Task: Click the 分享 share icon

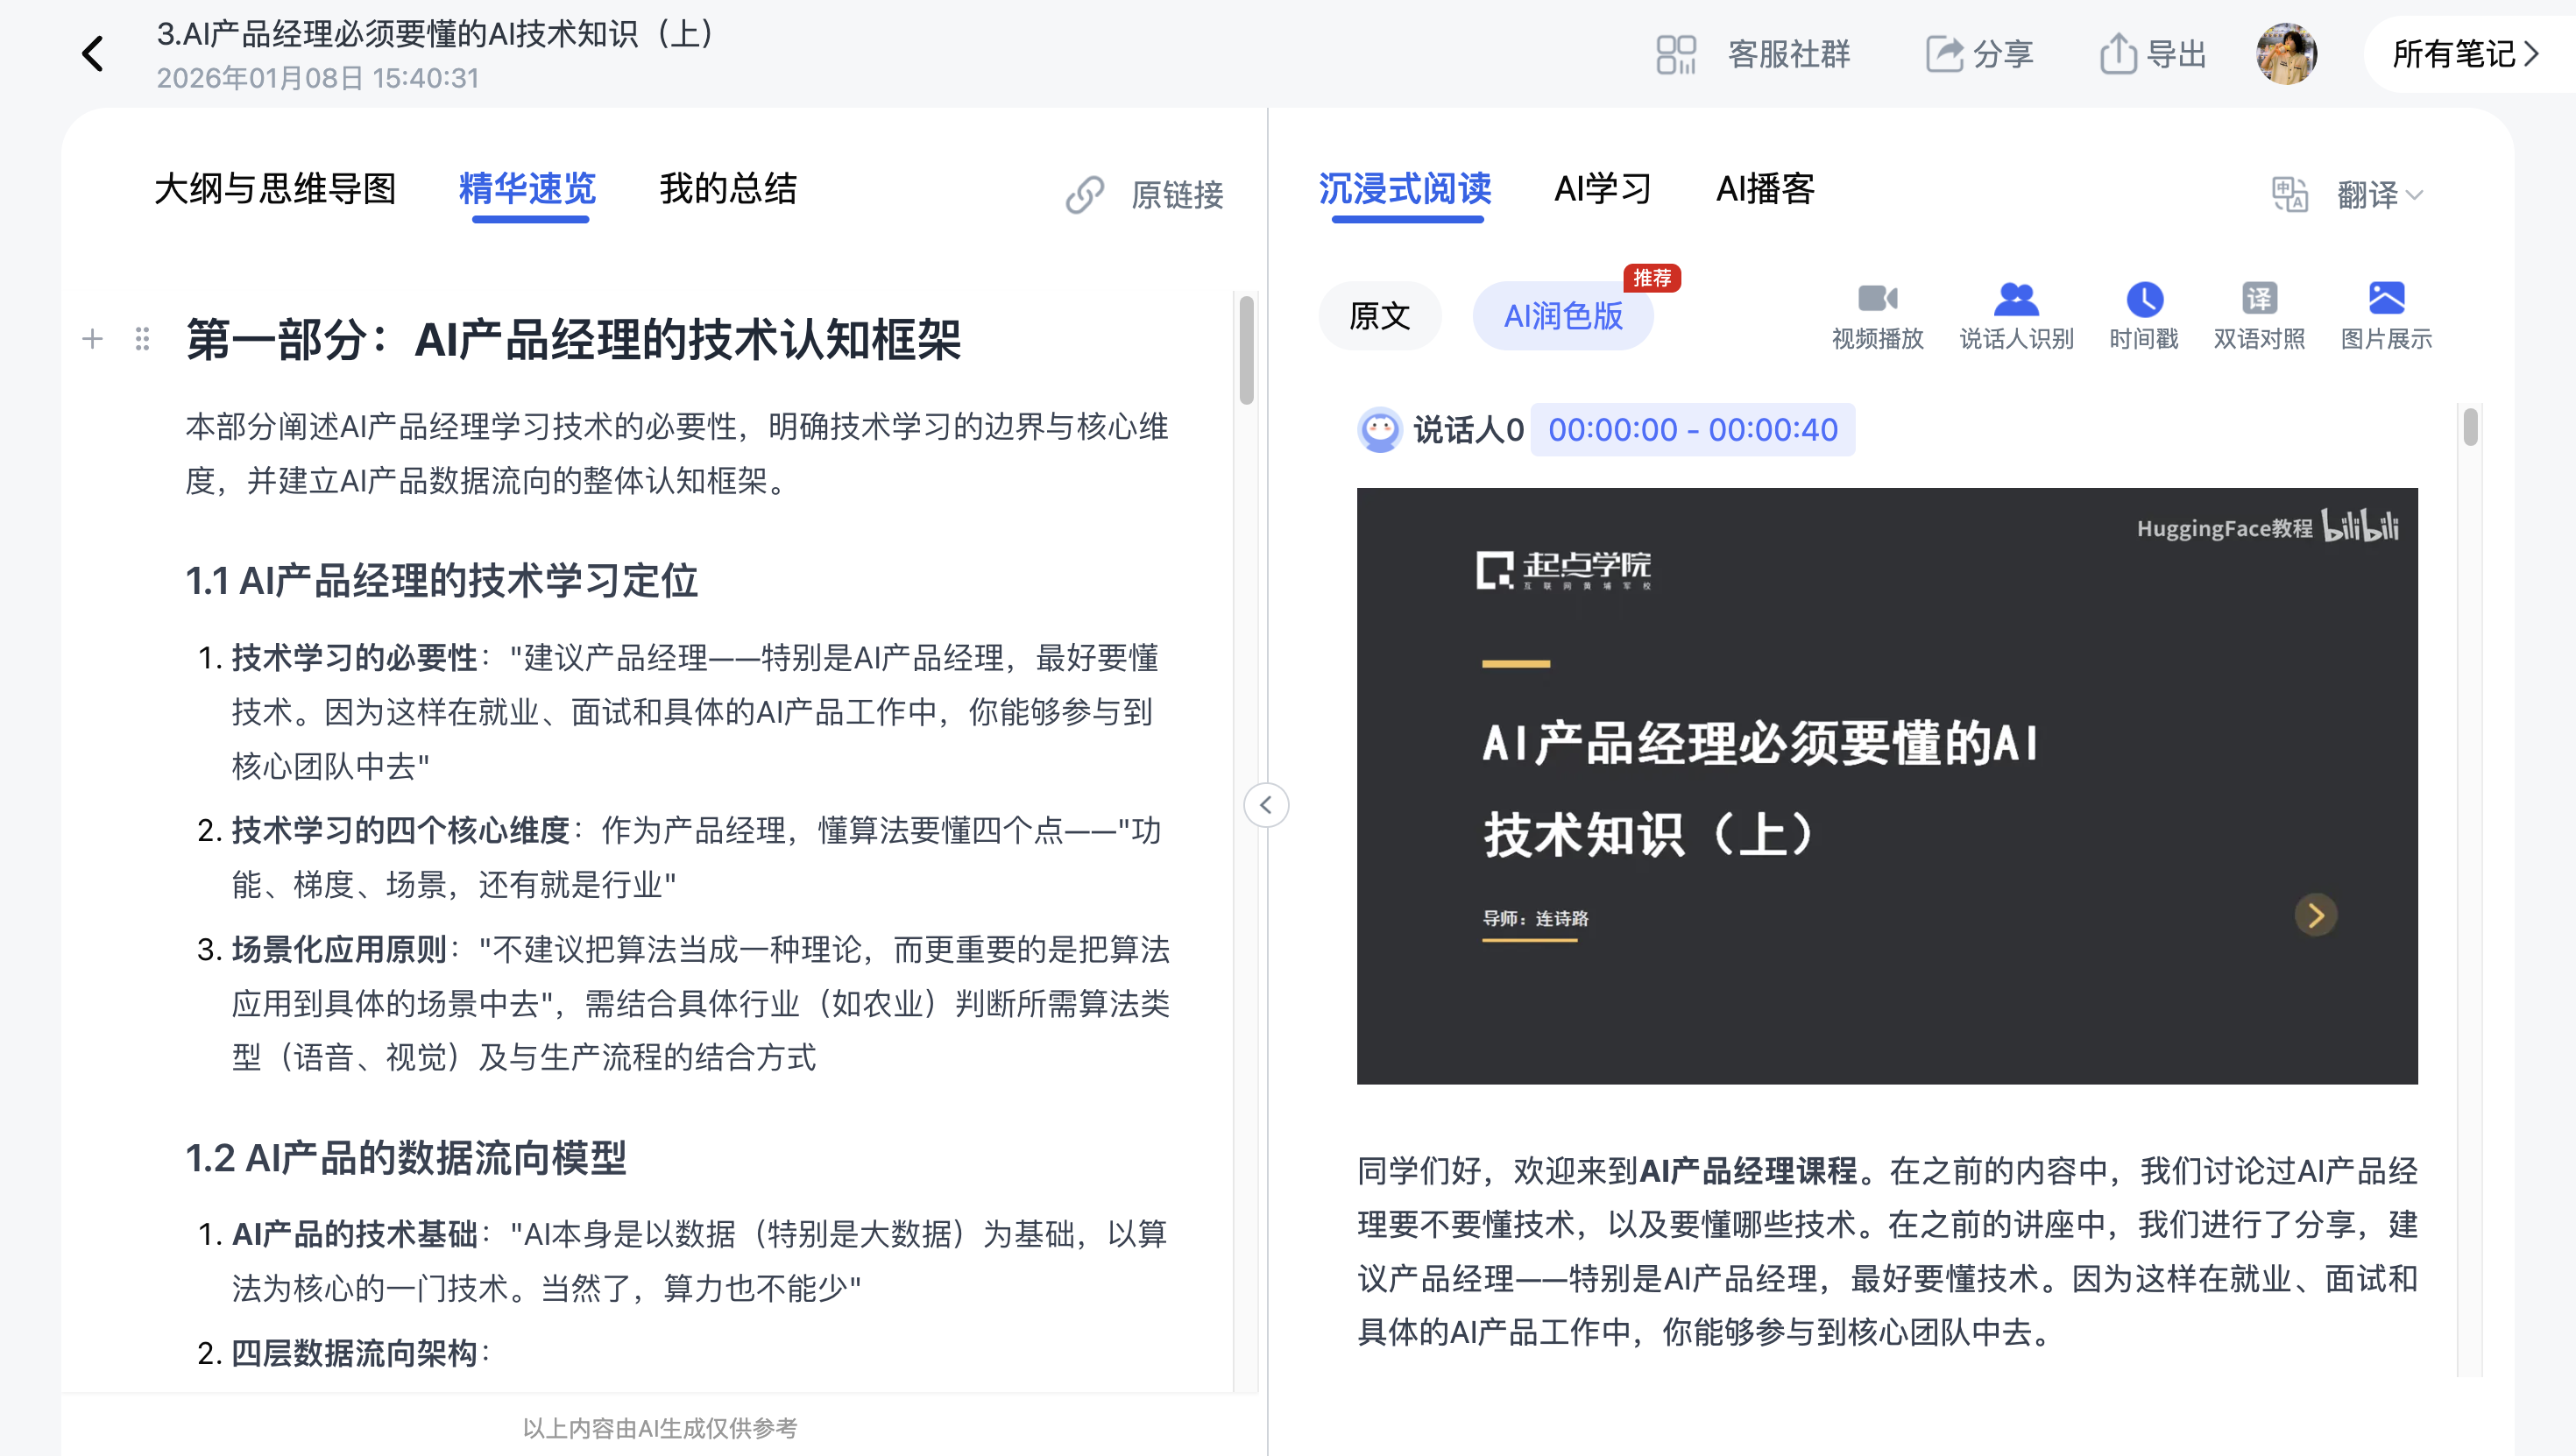Action: coord(1945,54)
